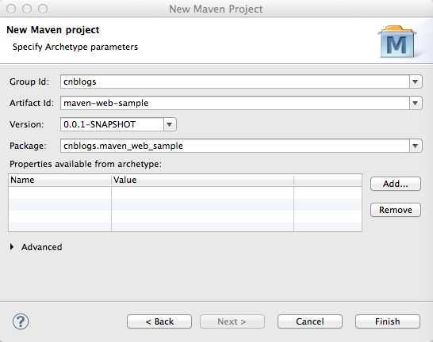Viewport: 433px width, 342px height.
Task: Select the Value column header
Action: (203, 180)
